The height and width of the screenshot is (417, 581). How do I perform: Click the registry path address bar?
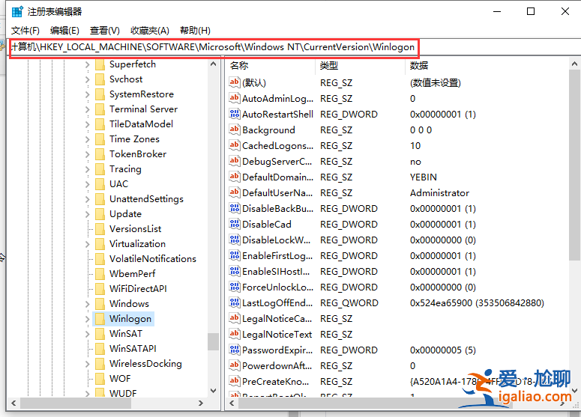pyautogui.click(x=214, y=47)
